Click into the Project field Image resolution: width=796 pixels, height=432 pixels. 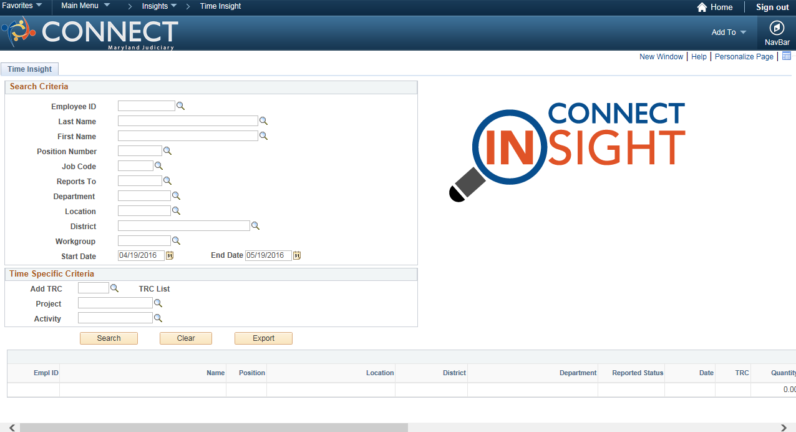[115, 303]
